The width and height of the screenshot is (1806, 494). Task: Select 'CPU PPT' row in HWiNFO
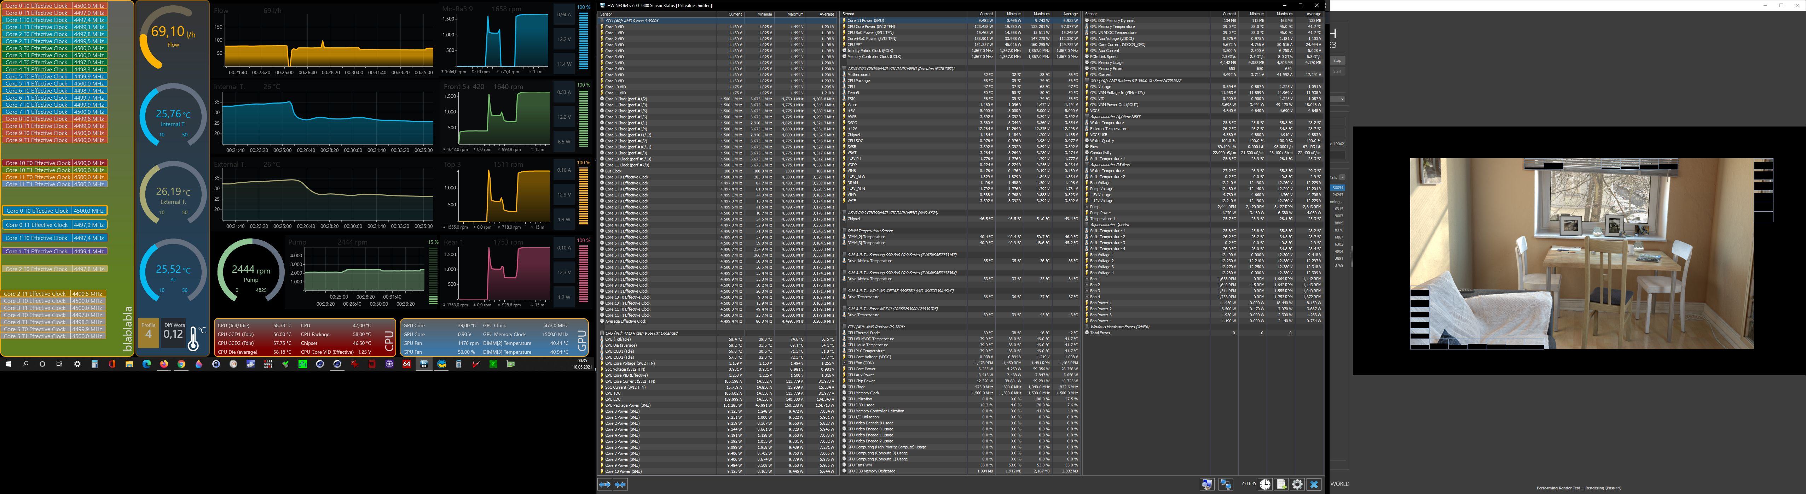coord(961,45)
